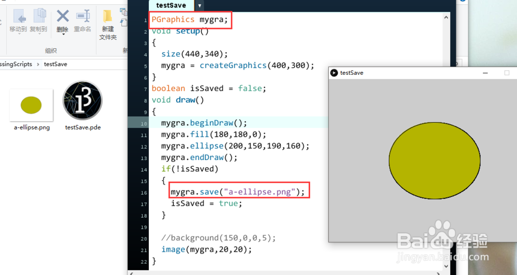Click the editor scrollbar down arrow
Screen dimensions: 517x275
(446, 266)
